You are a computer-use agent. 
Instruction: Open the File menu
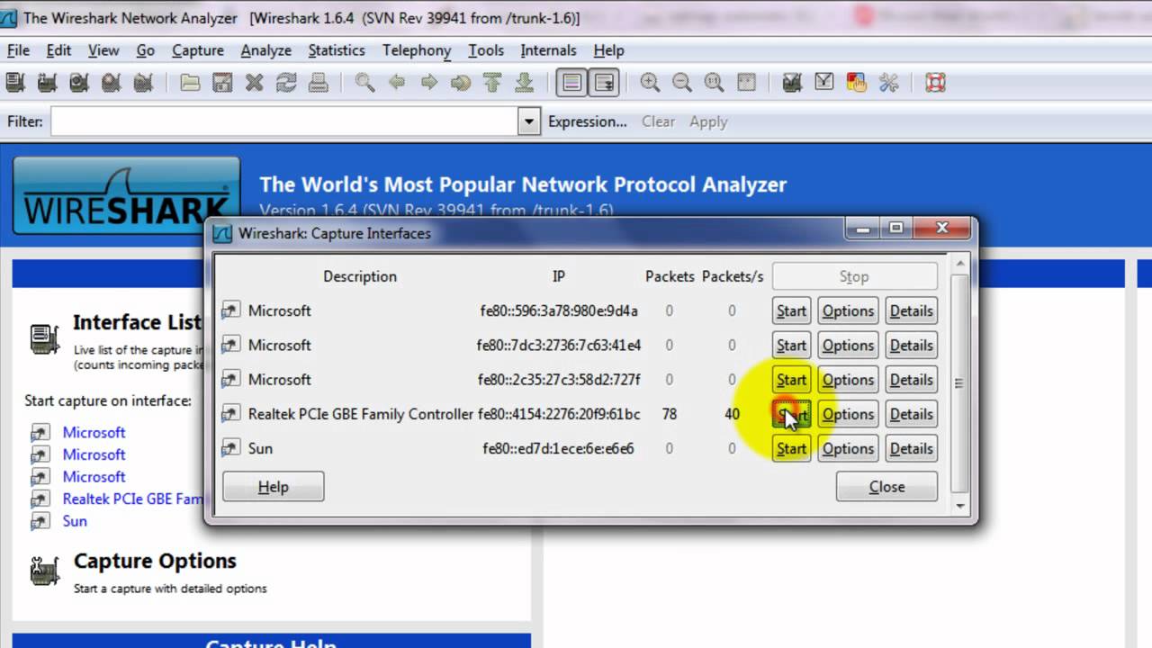coord(18,50)
